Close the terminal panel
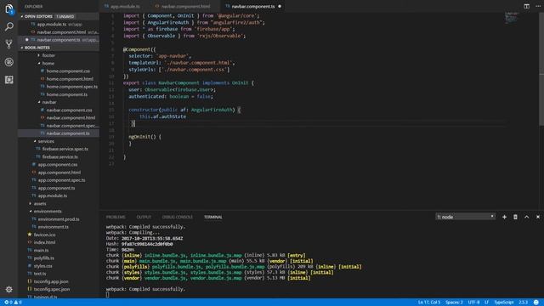The width and height of the screenshot is (544, 306). [x=538, y=217]
